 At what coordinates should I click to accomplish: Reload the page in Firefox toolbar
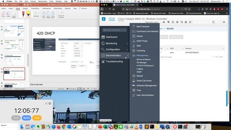pos(110,9)
